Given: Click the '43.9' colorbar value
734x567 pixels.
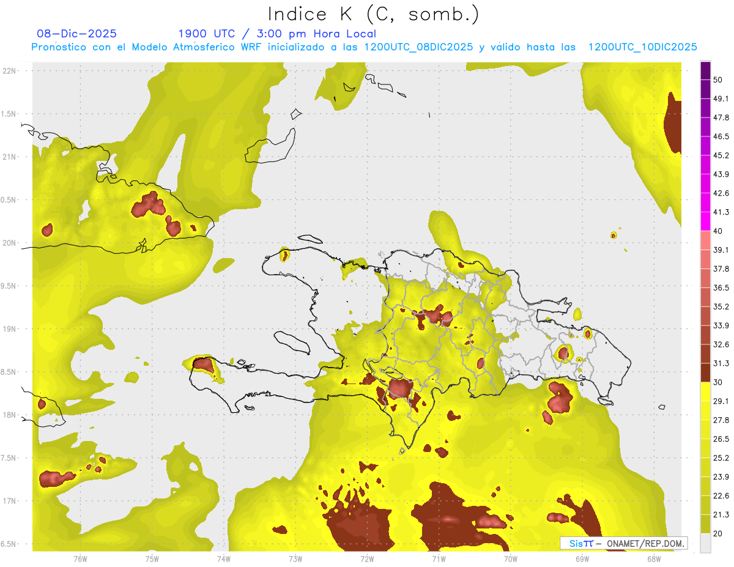Looking at the screenshot, I should click(x=721, y=174).
